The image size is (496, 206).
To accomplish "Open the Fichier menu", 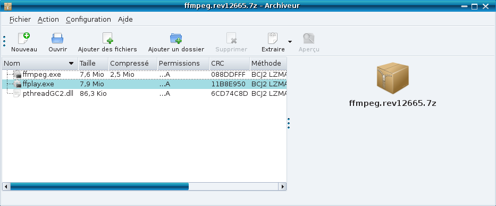I will 20,19.
